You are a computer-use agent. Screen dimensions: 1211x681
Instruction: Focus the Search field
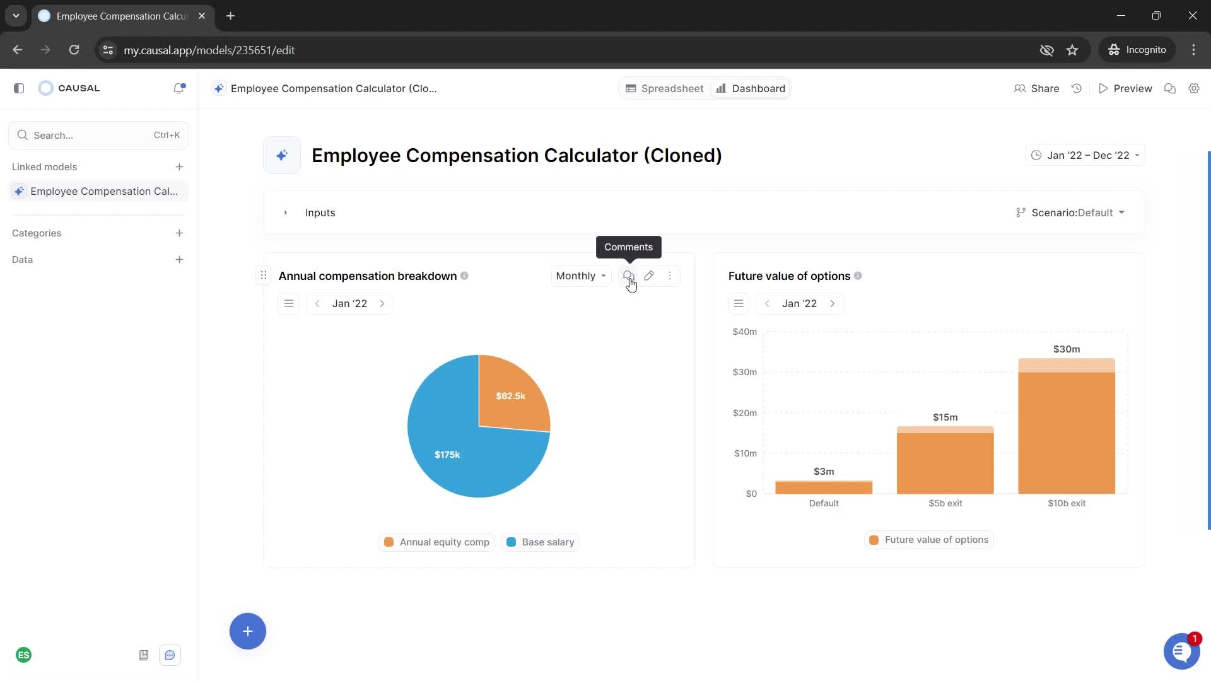pos(98,135)
